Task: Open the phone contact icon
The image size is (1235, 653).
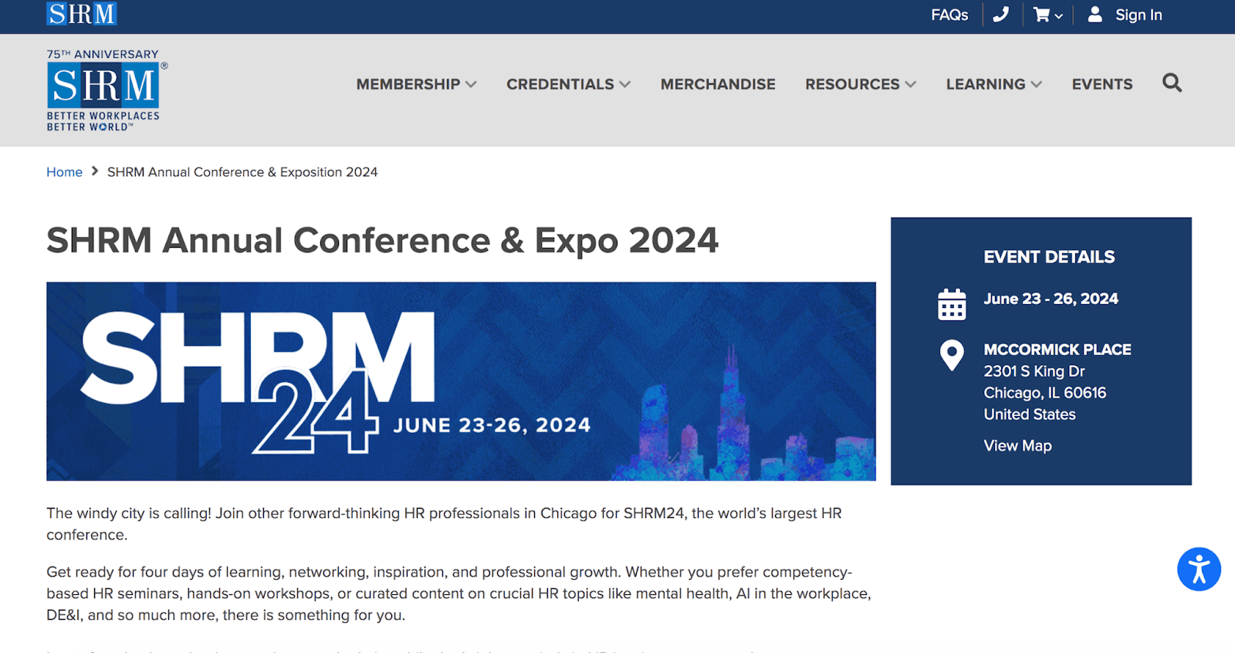Action: [x=1001, y=15]
